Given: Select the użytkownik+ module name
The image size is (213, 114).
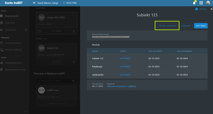Looking at the screenshot, I should 98,75.
